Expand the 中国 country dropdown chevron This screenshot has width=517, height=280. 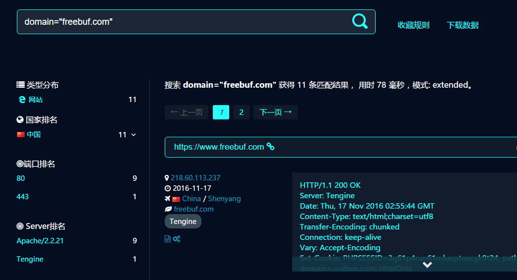[133, 135]
